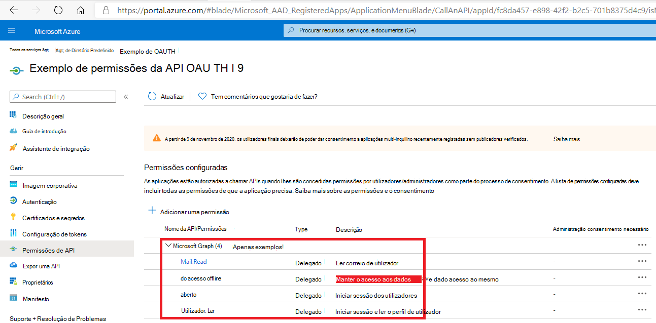Click the Manifesto icon

[x=13, y=298]
